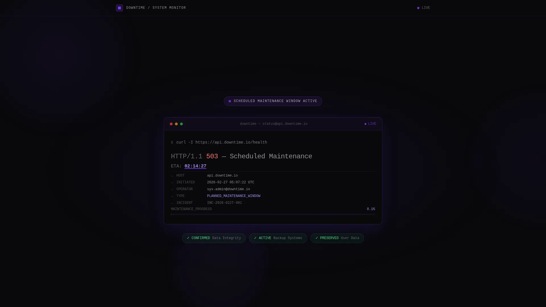Viewport: 546px width, 307px height.
Task: Click the purple Downtime logo icon
Action: pos(119,8)
